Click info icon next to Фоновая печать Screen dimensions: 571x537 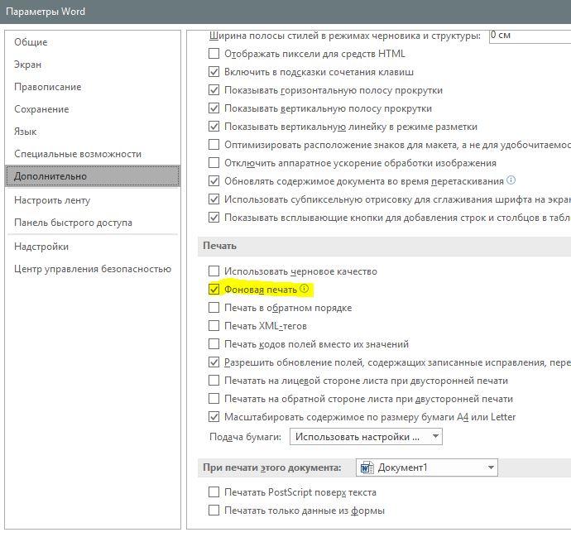coord(304,289)
